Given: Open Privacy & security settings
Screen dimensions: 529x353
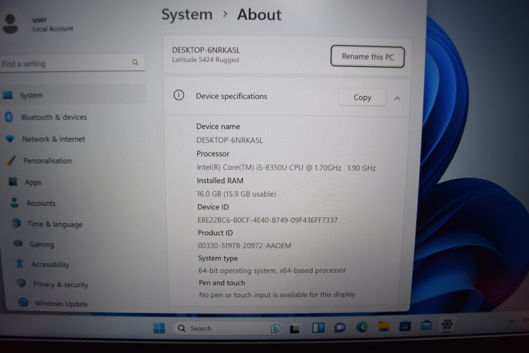Looking at the screenshot, I should pos(60,284).
